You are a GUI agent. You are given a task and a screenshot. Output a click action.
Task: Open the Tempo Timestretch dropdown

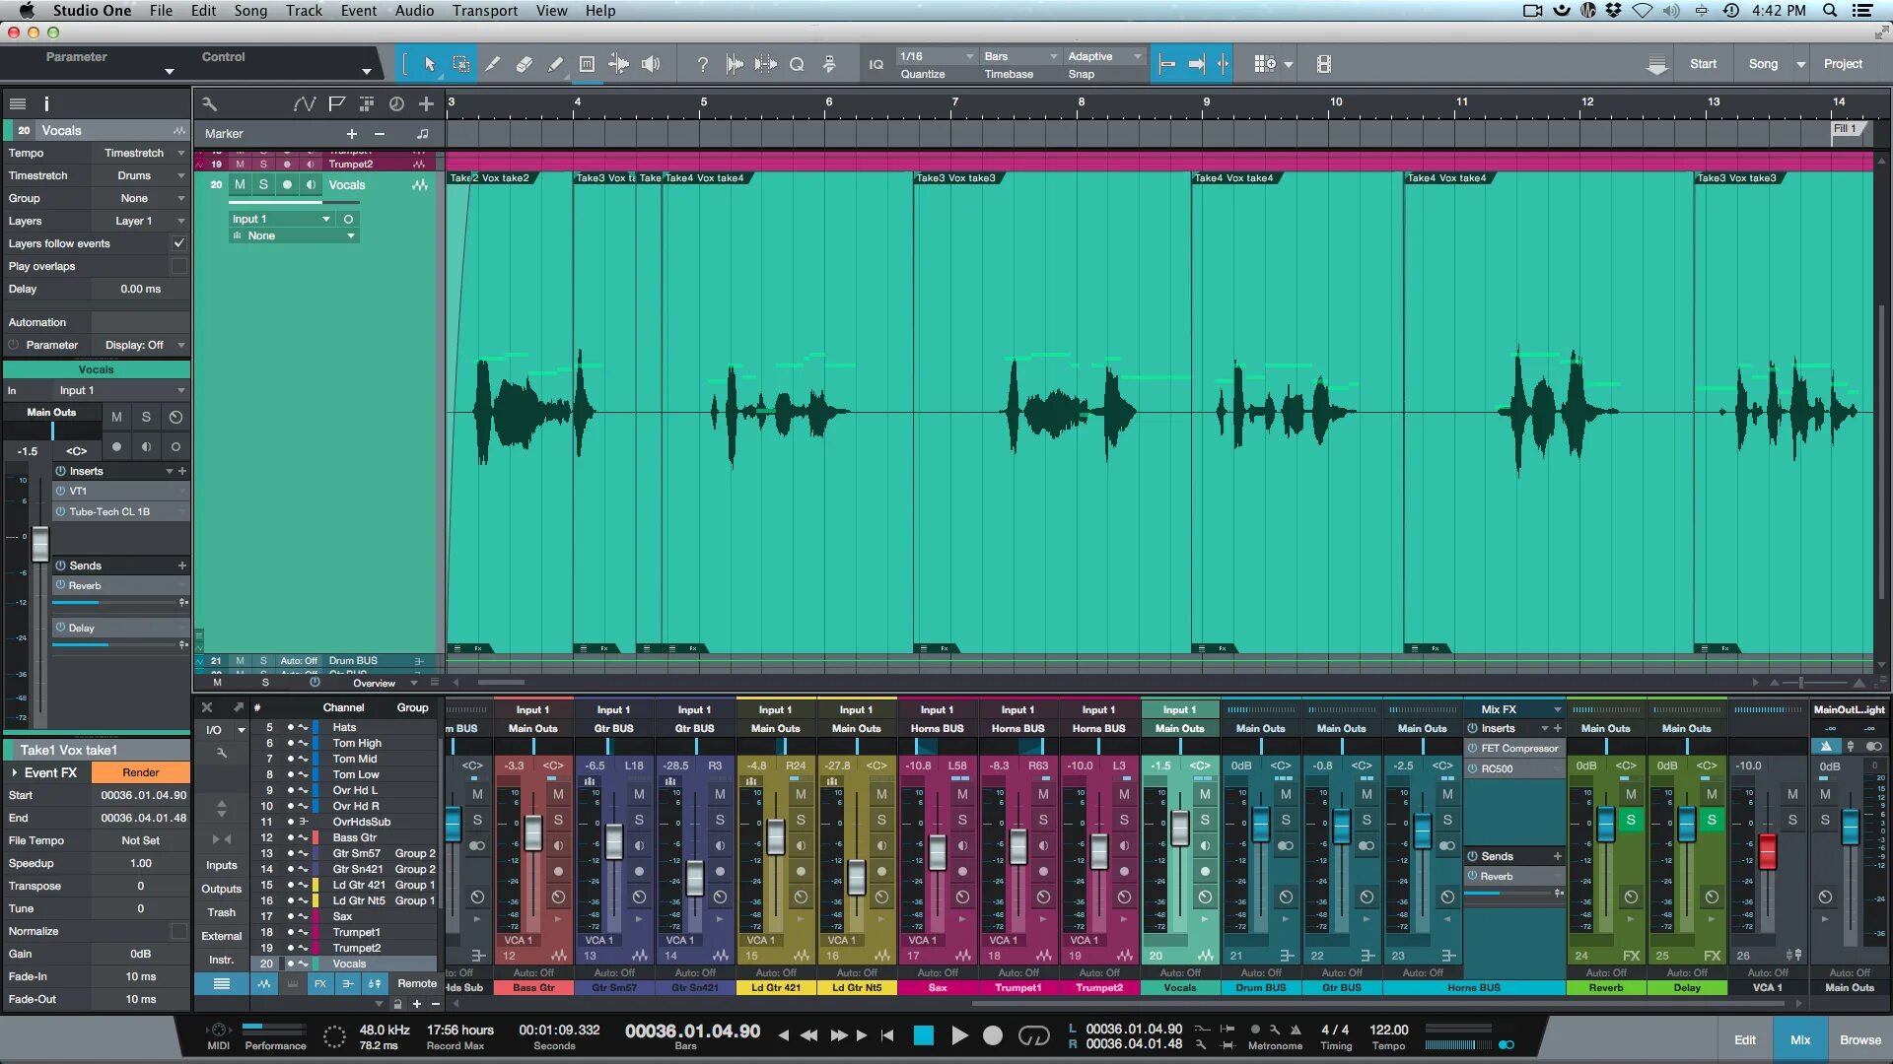point(140,153)
